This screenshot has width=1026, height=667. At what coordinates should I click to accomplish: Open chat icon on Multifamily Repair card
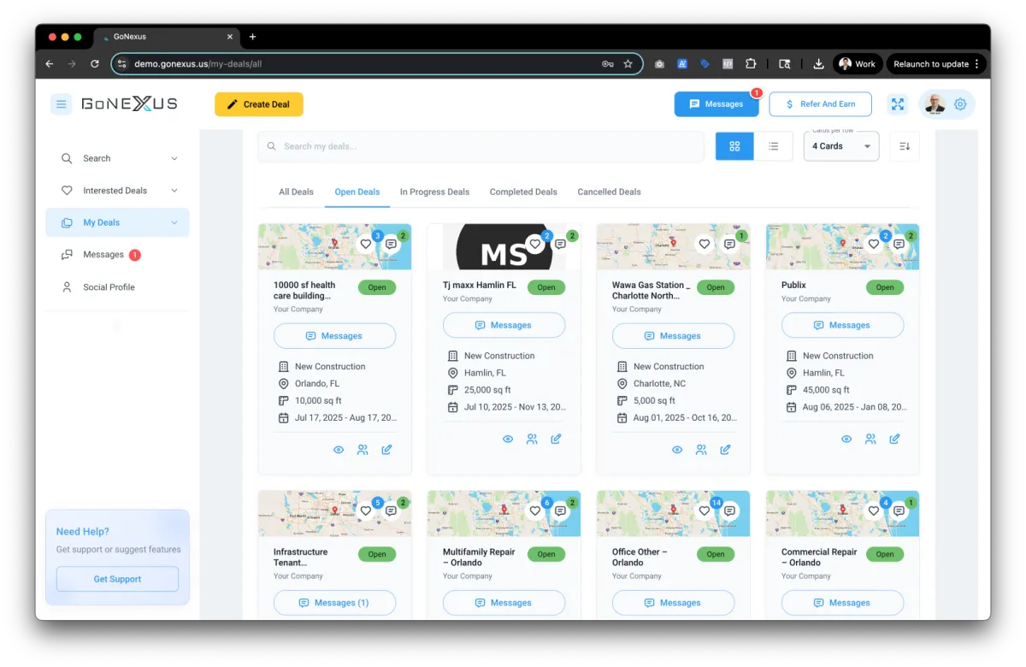561,511
